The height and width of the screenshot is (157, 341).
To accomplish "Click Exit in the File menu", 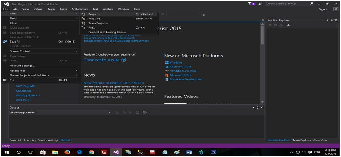I will click(41, 80).
